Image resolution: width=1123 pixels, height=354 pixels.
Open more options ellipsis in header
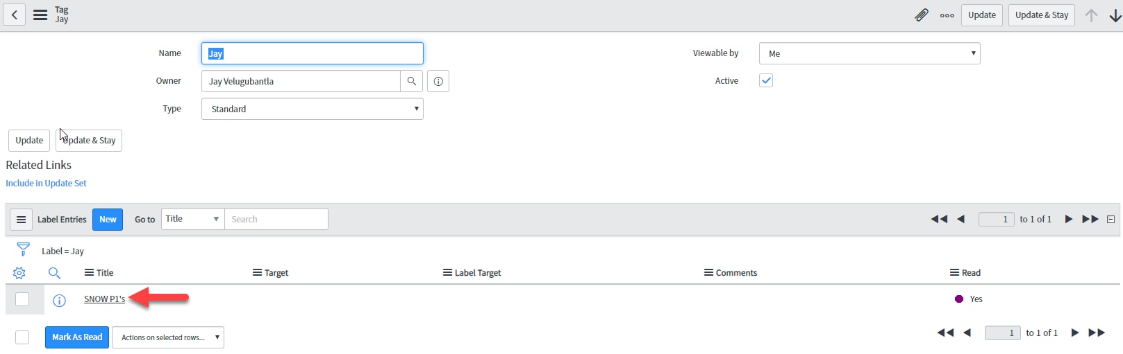[947, 15]
